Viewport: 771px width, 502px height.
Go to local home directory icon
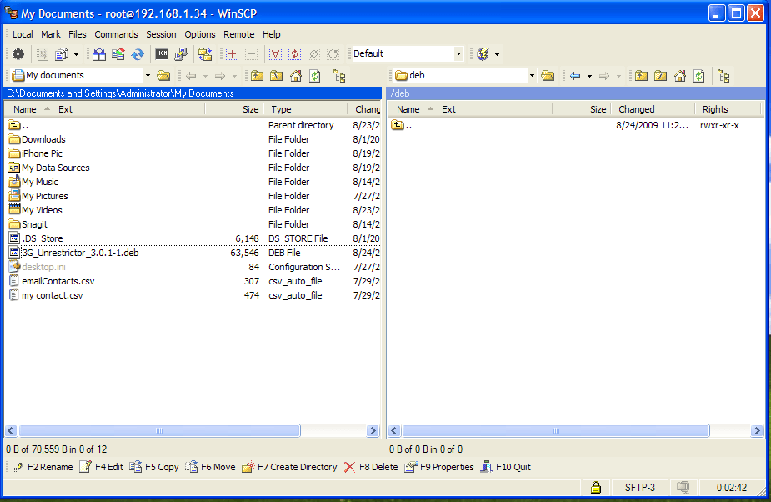click(x=296, y=76)
